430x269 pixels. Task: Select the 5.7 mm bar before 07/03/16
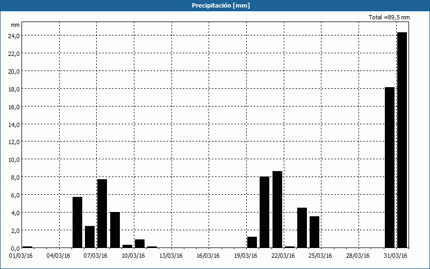pos(77,222)
